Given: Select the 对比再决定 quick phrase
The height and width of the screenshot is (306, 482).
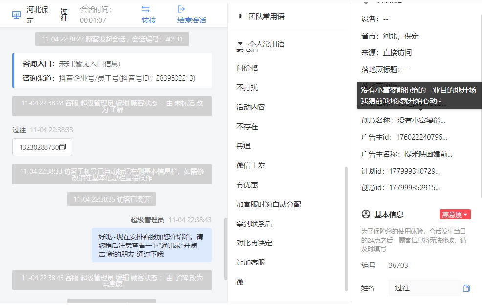Looking at the screenshot, I should coord(254,243).
